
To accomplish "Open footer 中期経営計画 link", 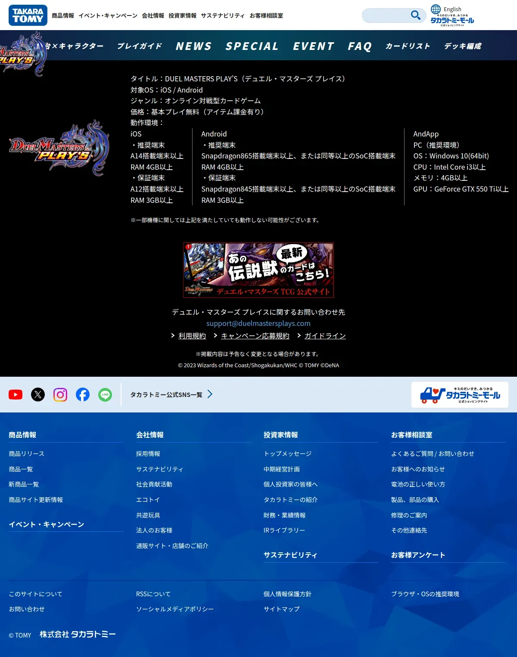I will pyautogui.click(x=282, y=469).
